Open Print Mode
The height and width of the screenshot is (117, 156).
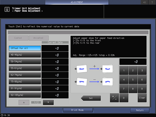pos(78,110)
